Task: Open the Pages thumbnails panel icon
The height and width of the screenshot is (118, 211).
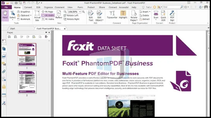Action: point(4,49)
